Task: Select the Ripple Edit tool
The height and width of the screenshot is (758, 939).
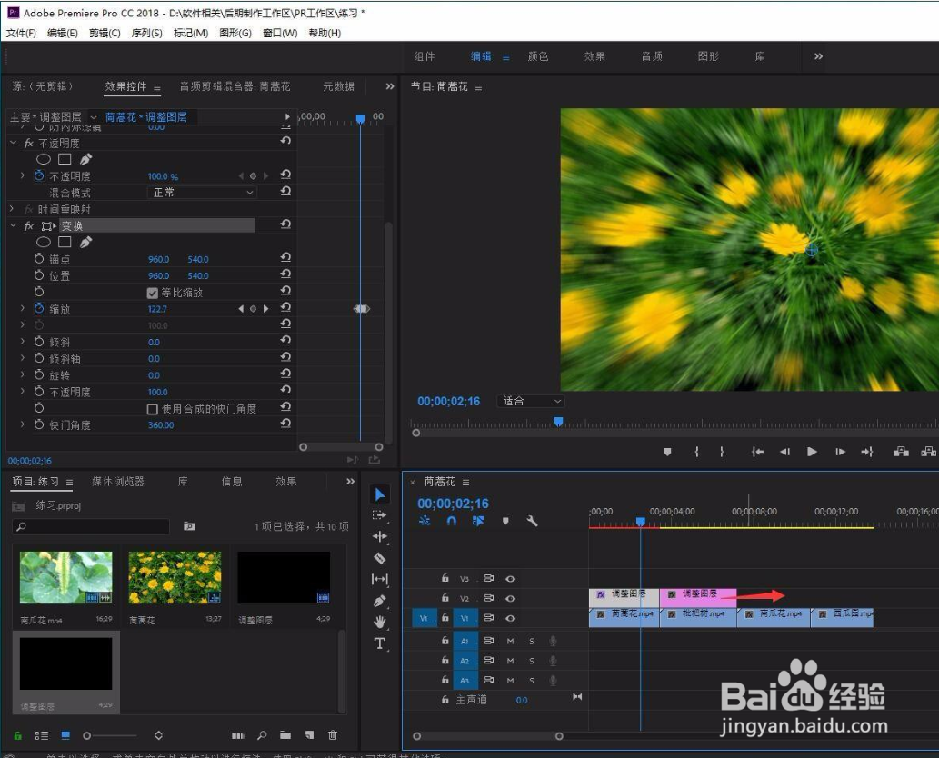Action: [x=380, y=536]
